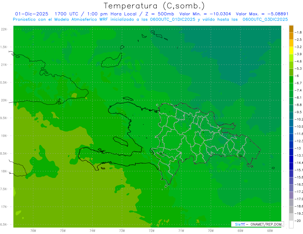
Task: Click the "75W" longitude axis label
Action: pos(63,231)
